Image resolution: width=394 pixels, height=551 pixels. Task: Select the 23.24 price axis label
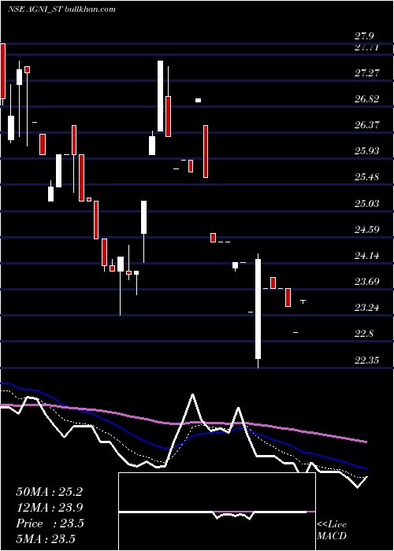(x=367, y=308)
